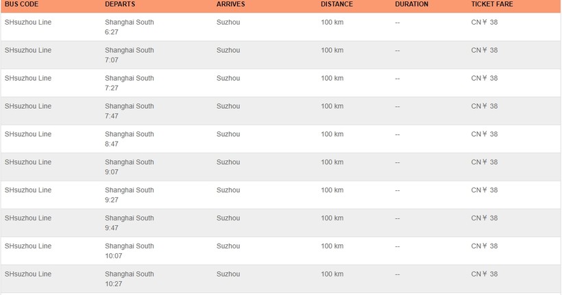
Task: Pick the Shanghai South 10:27 departure
Action: click(x=130, y=279)
